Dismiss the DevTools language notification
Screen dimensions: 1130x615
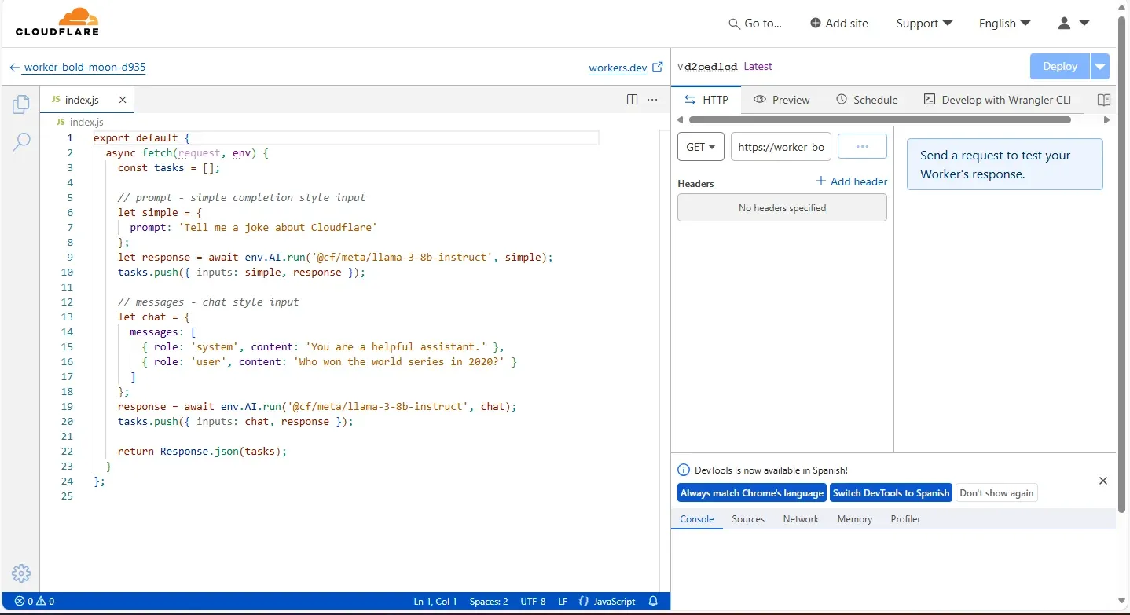(1102, 481)
